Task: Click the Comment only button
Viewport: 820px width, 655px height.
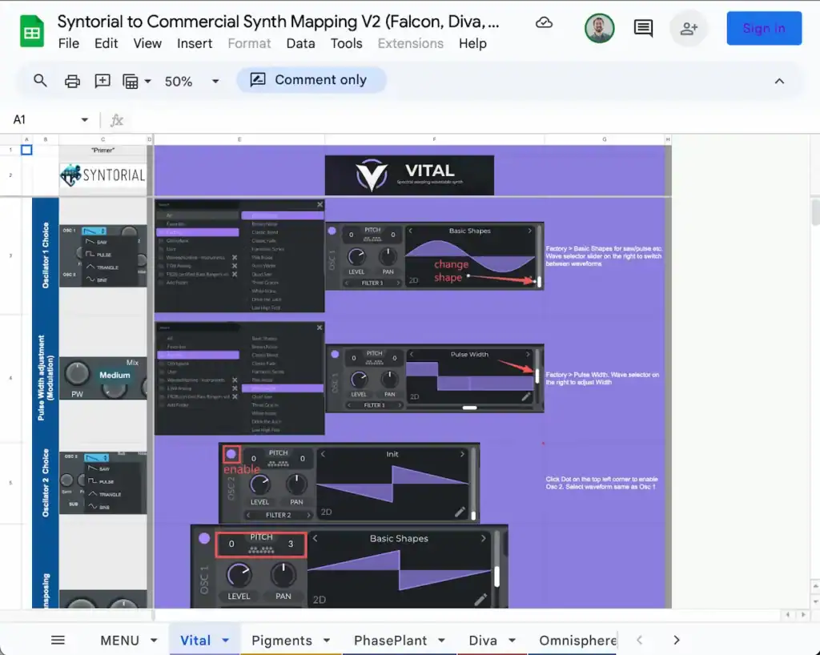Action: pos(311,80)
